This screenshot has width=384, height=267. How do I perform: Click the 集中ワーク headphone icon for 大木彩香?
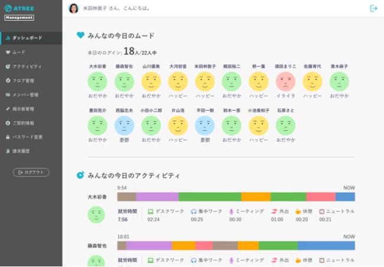pos(193,211)
